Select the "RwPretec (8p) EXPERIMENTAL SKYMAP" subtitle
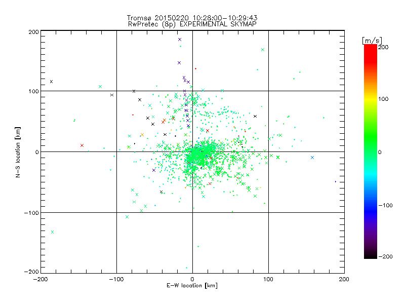Screen dimensions: 405x304 tap(192, 24)
